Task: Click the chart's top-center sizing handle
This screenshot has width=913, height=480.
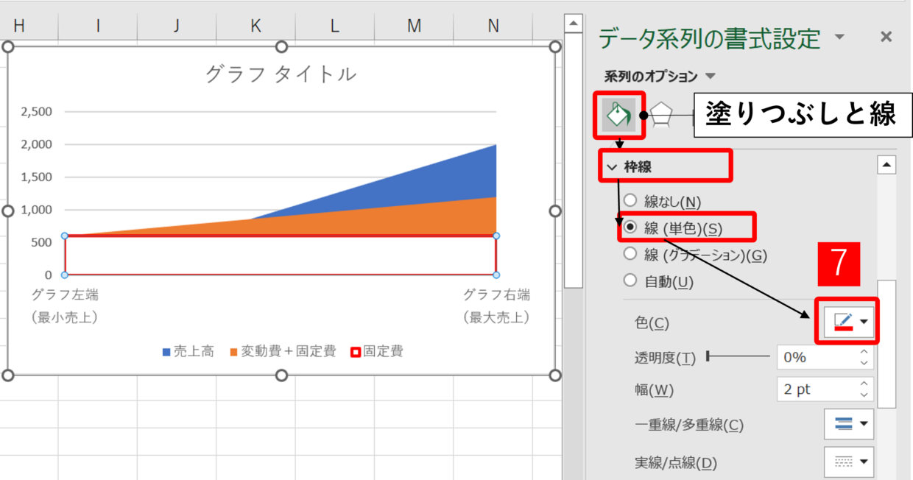Action: 281,47
